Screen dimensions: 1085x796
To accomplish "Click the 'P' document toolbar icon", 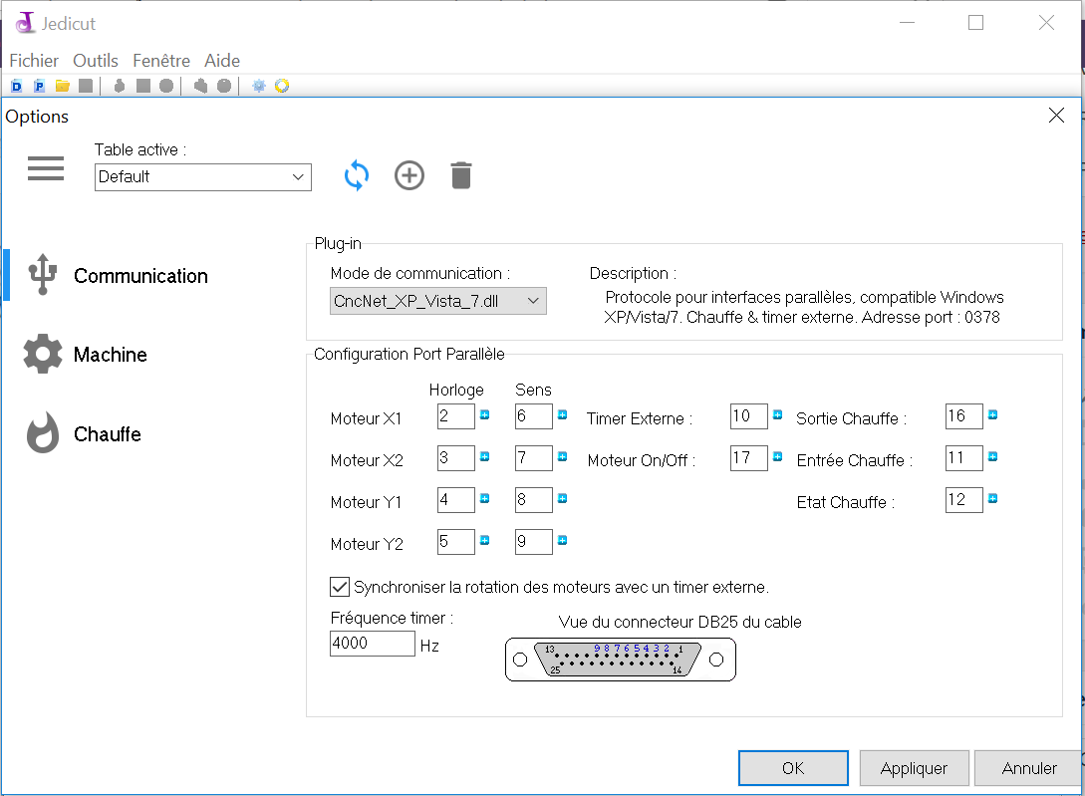I will 40,87.
